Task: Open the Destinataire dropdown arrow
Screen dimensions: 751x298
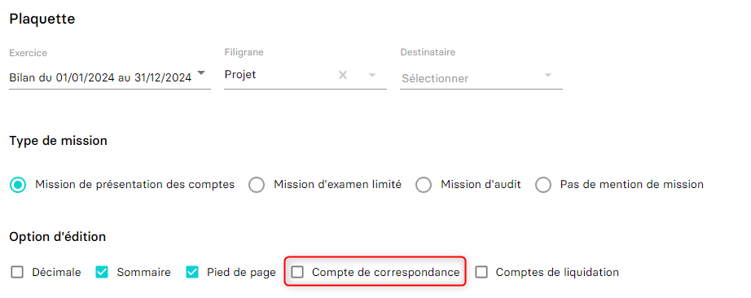Action: coord(548,75)
